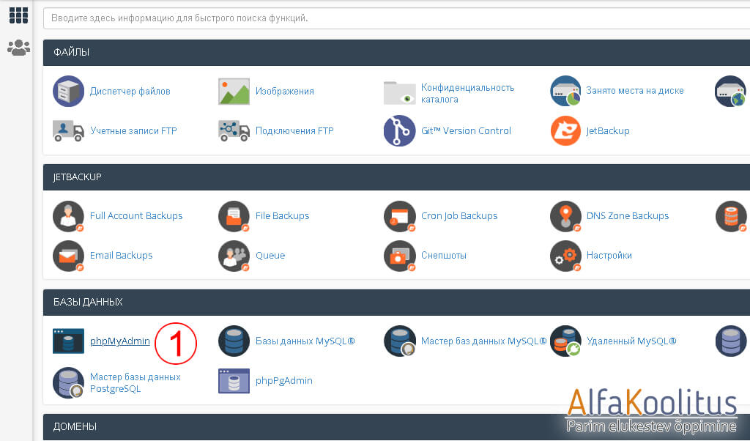This screenshot has width=750, height=441.
Task: Click the Базы данных MySQL icon
Action: click(234, 341)
